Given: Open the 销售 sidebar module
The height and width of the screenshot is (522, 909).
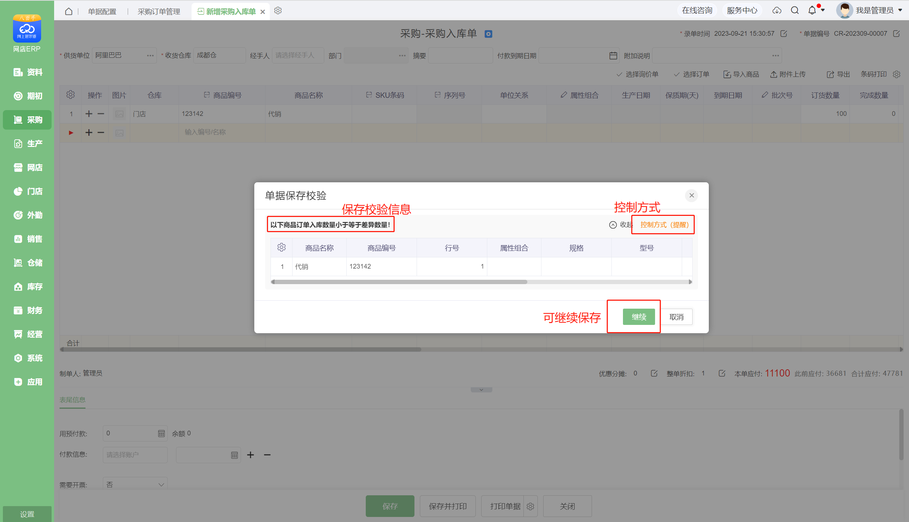Looking at the screenshot, I should pyautogui.click(x=27, y=239).
